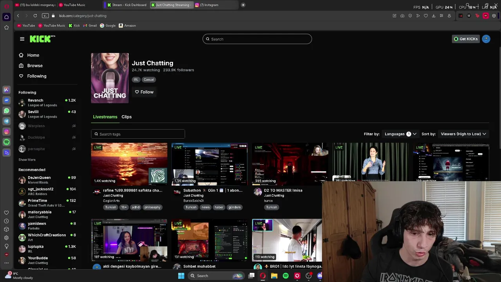Open Spotify in the Opera sidebar

pos(6,142)
